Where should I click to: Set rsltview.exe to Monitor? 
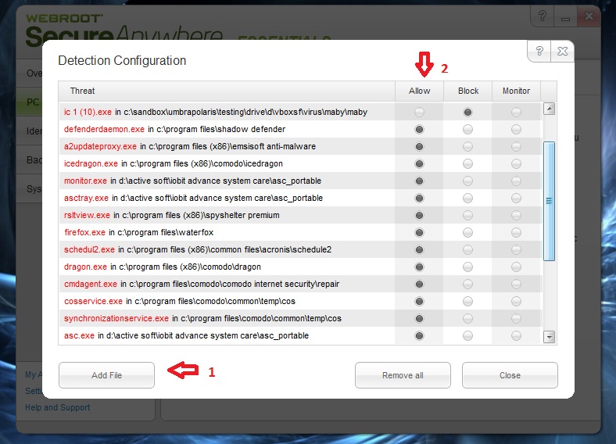click(516, 215)
